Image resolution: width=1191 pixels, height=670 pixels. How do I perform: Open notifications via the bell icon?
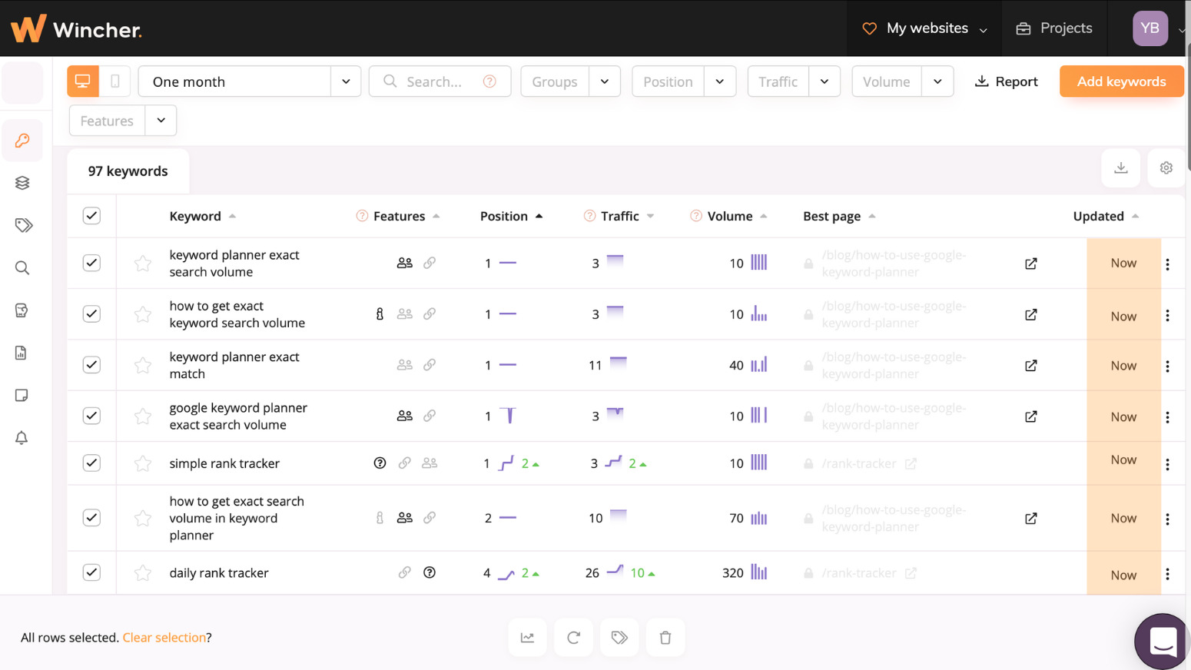pyautogui.click(x=22, y=437)
